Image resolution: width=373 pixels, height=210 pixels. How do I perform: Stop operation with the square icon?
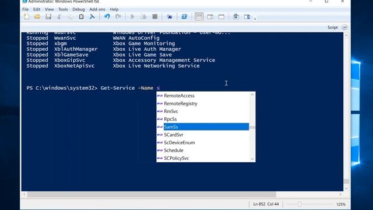tap(155, 17)
